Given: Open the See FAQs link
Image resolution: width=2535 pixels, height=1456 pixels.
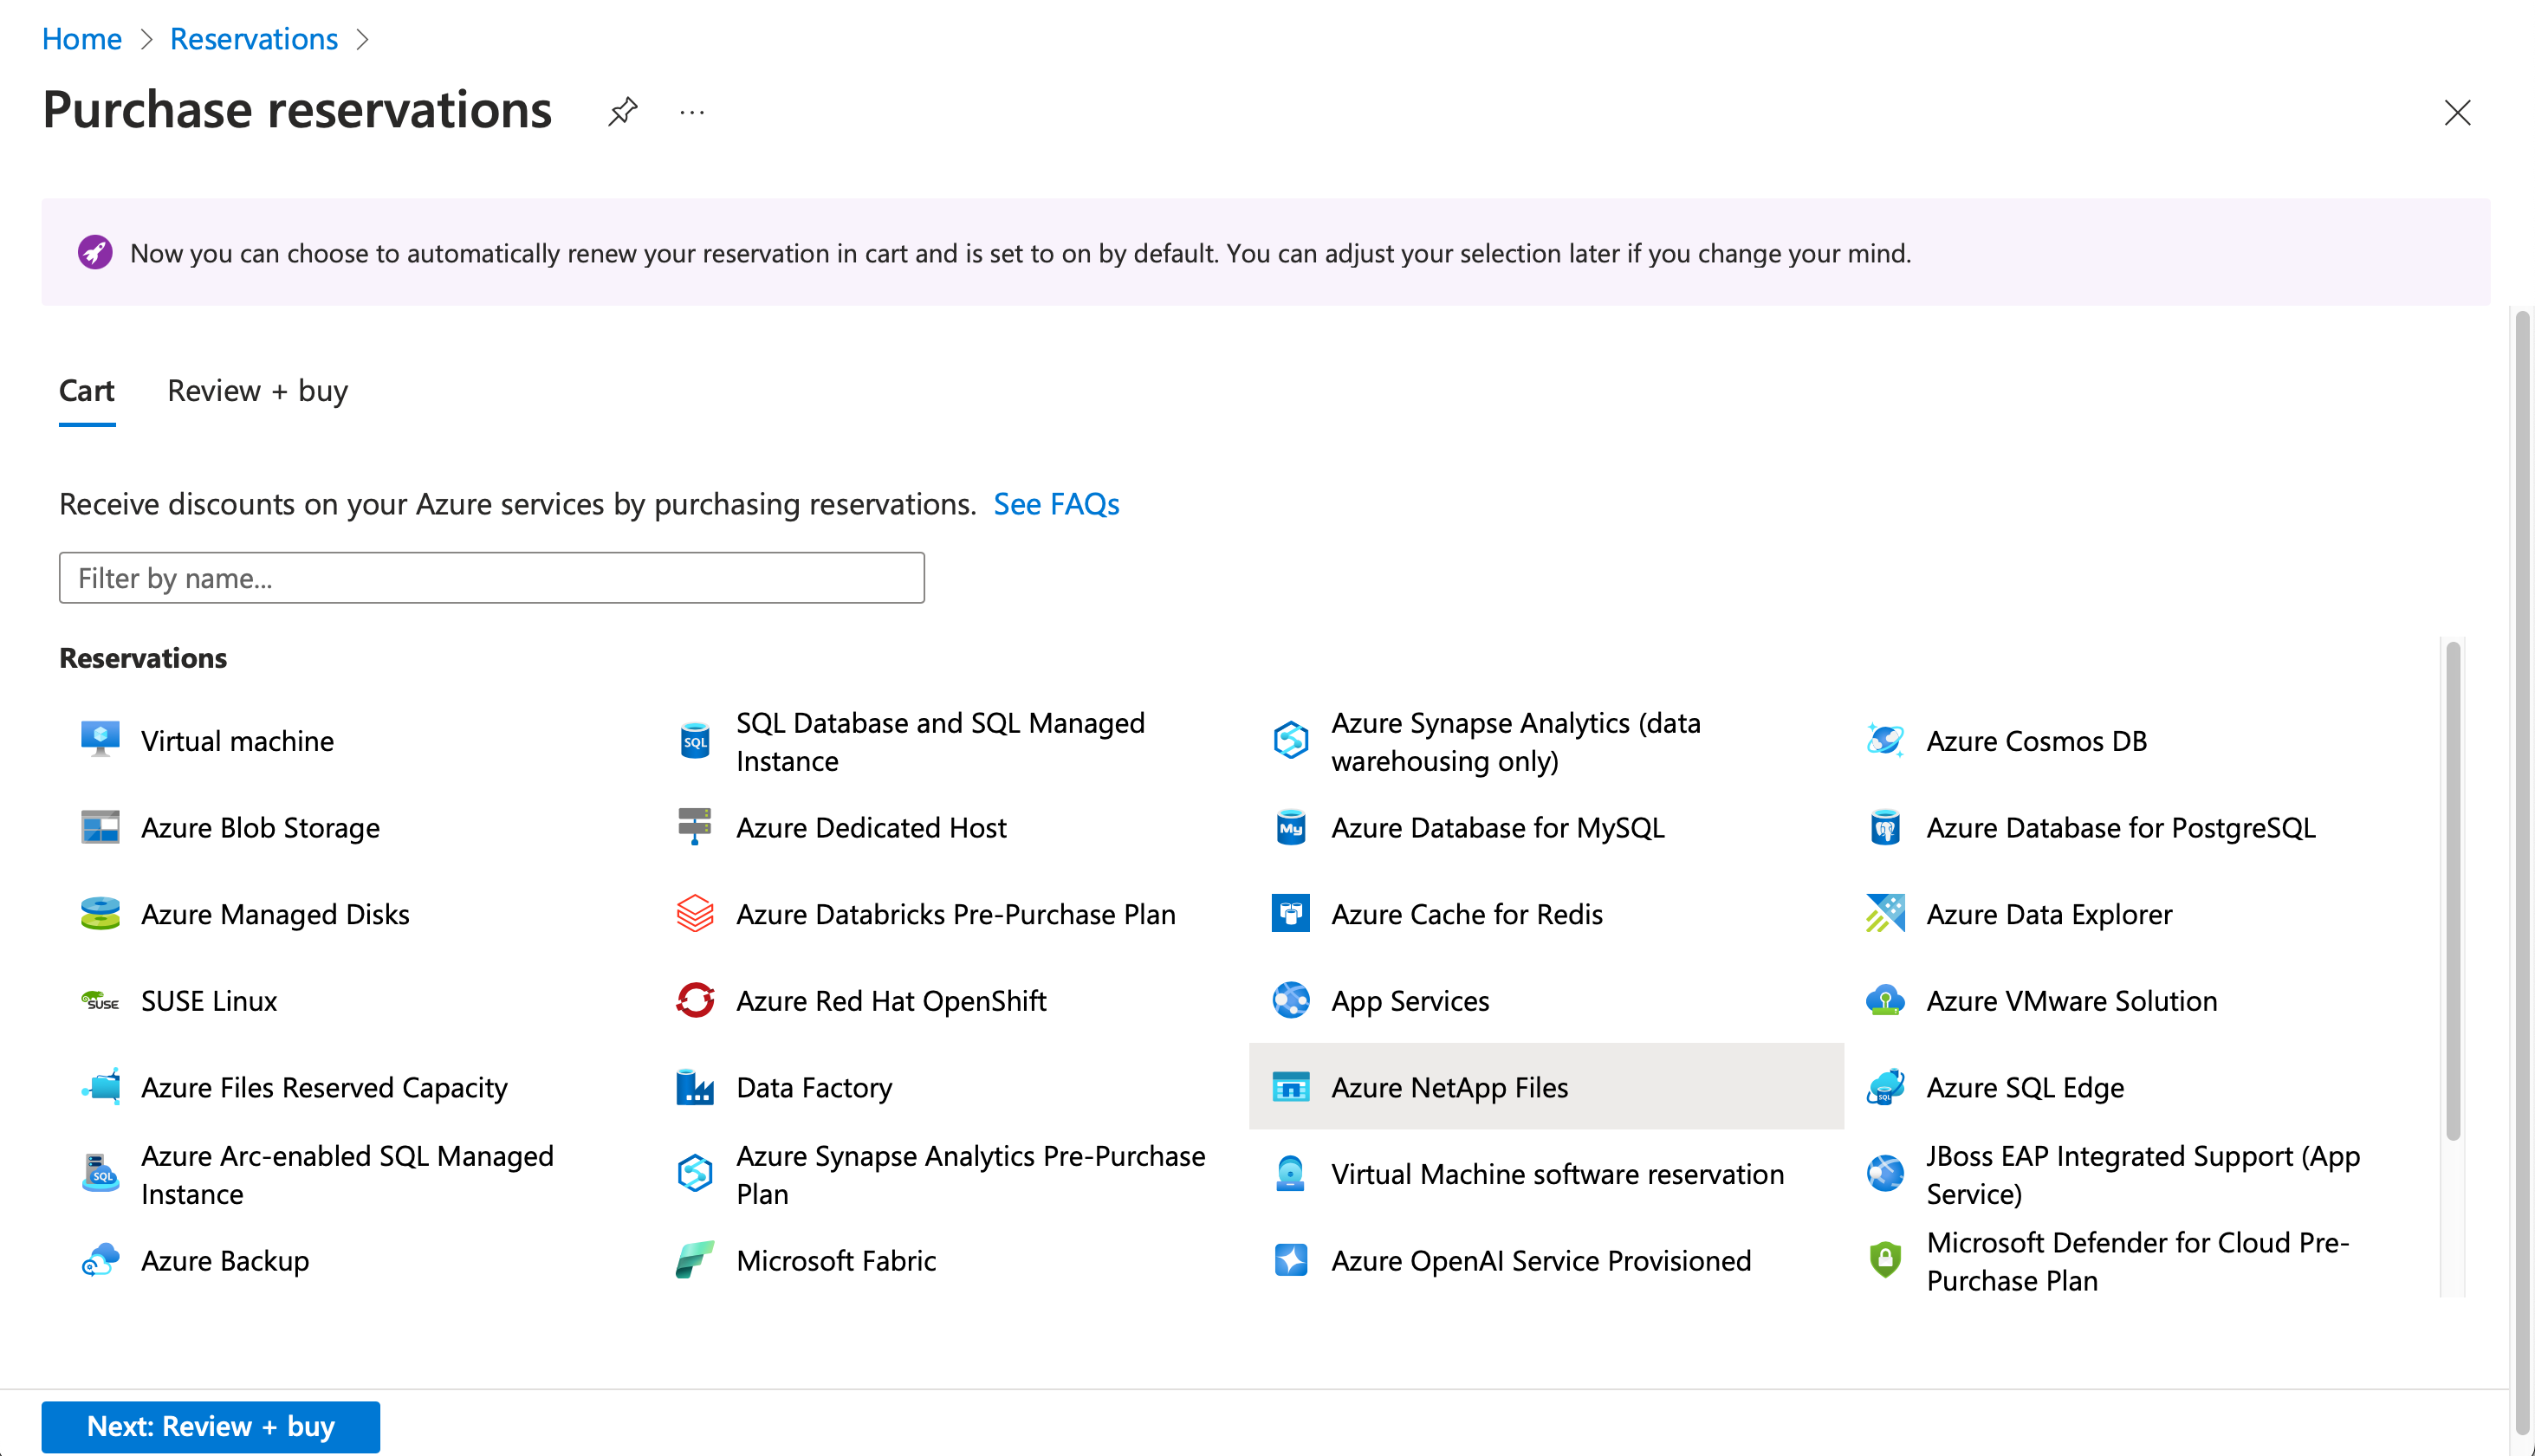Looking at the screenshot, I should point(1056,504).
